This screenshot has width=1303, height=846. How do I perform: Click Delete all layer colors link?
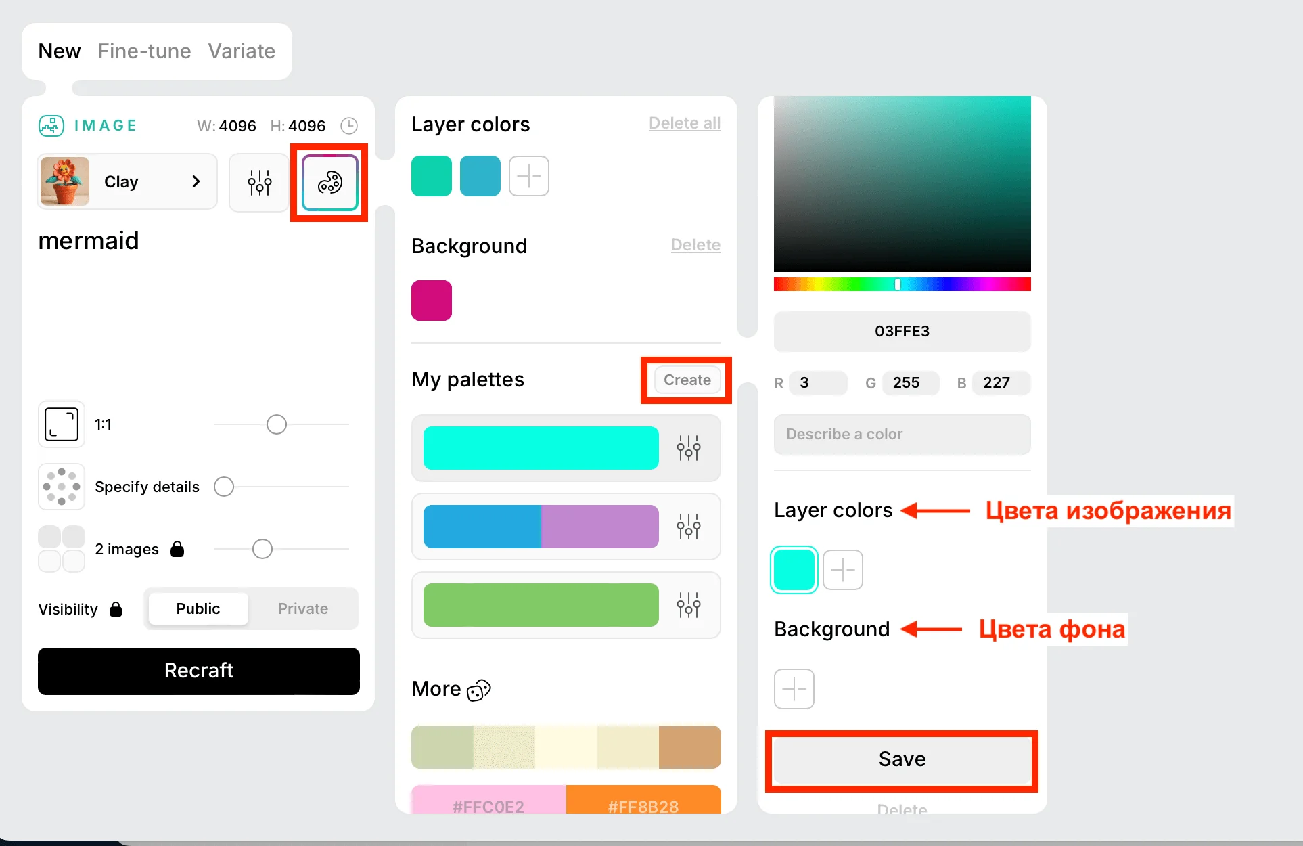pos(684,123)
